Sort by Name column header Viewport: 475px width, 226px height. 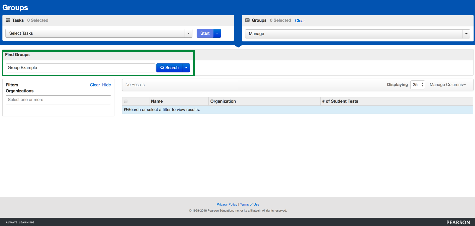coord(157,101)
